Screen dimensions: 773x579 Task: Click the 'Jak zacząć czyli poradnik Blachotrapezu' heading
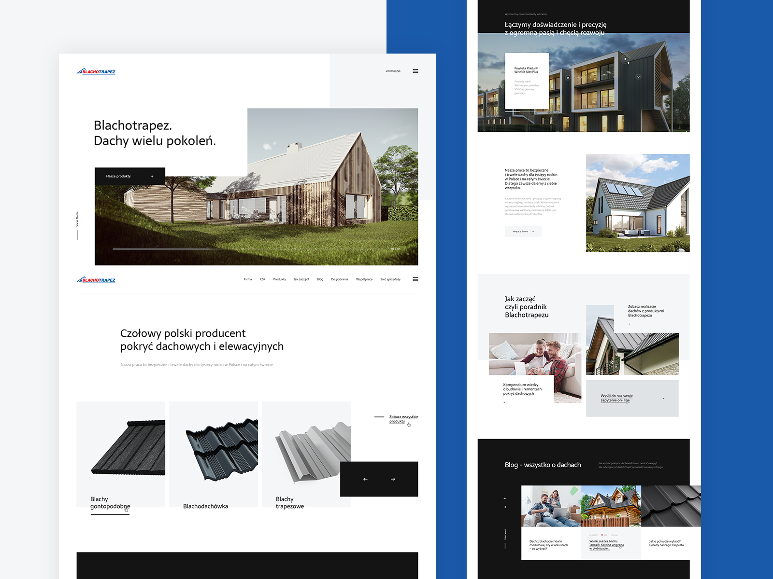coord(527,307)
